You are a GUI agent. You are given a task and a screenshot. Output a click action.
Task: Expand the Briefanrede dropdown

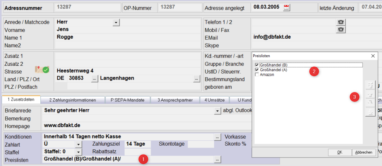tap(217, 111)
